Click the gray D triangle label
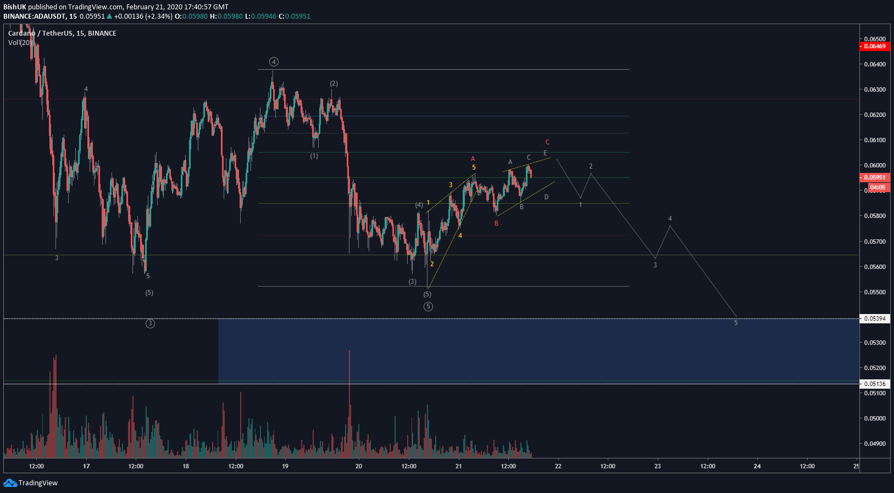 [546, 197]
